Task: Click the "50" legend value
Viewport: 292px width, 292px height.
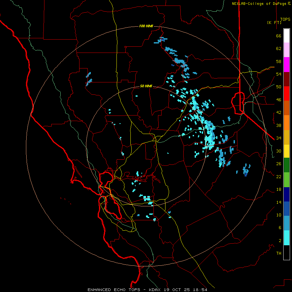Action: [279, 87]
